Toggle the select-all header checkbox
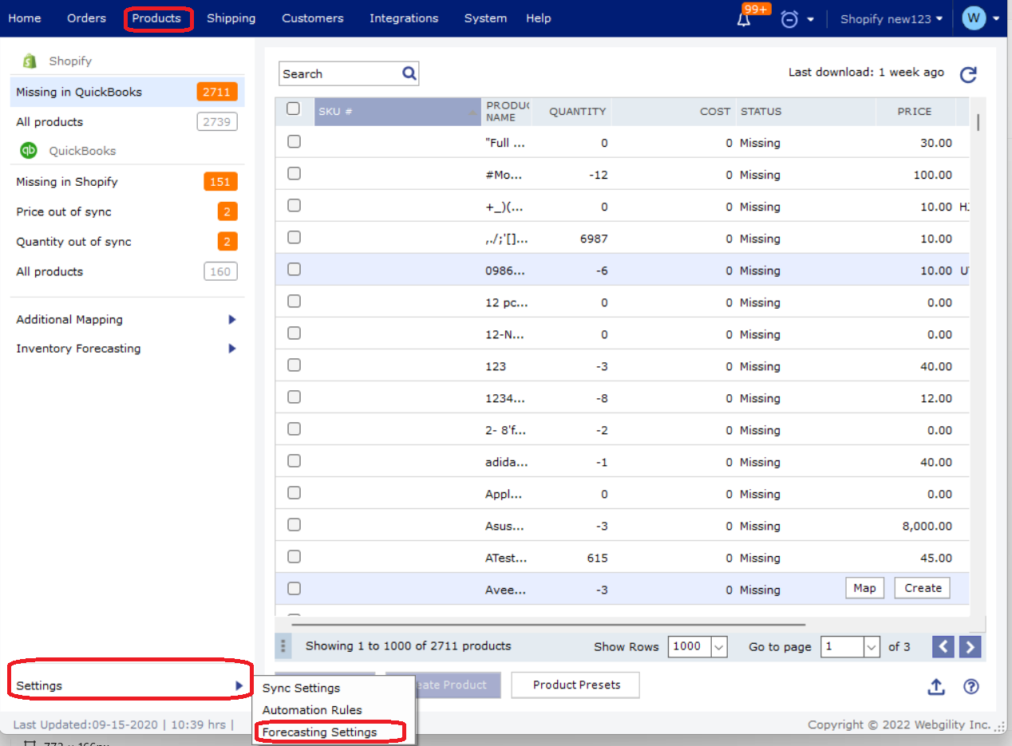1012x746 pixels. click(x=293, y=109)
